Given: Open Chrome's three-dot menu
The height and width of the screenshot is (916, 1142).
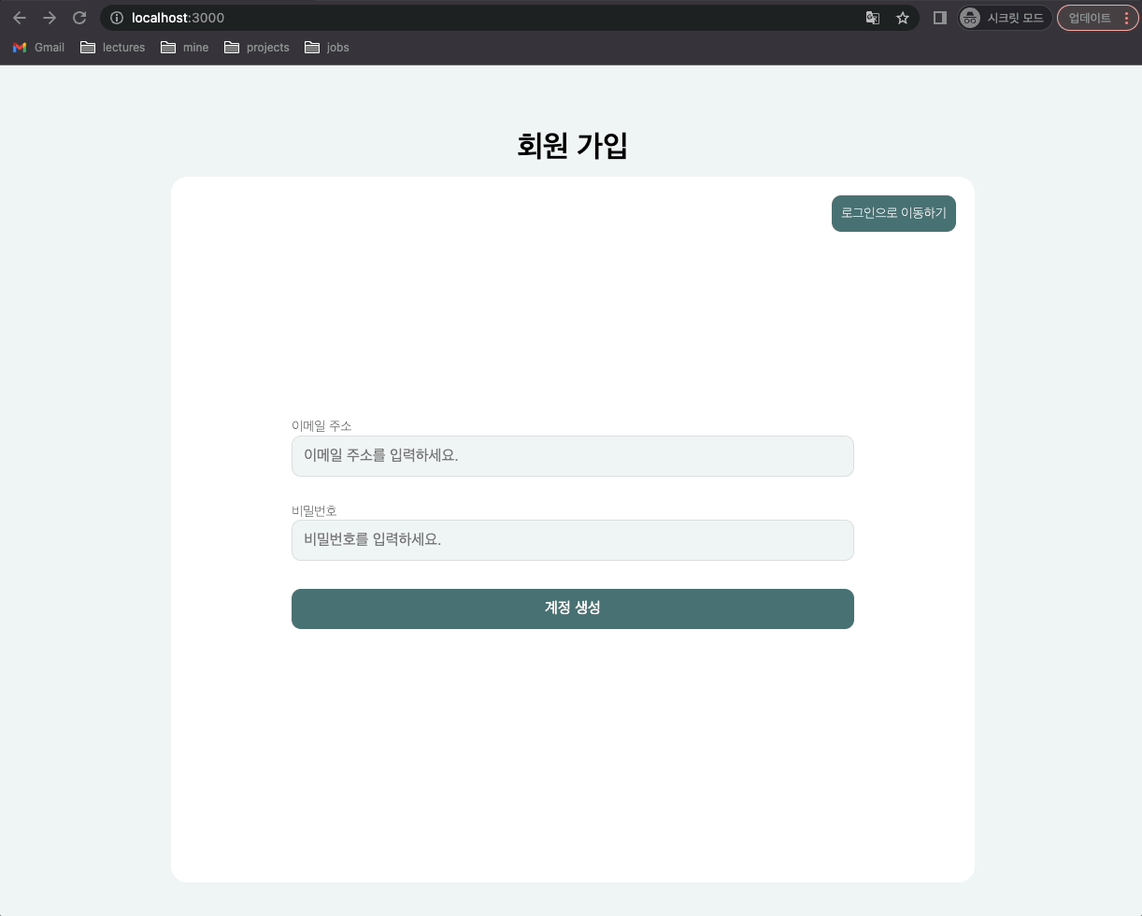Looking at the screenshot, I should point(1126,18).
